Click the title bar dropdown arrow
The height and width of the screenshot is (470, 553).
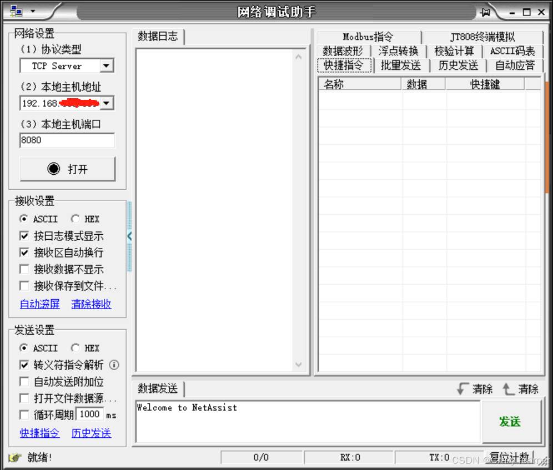33,11
